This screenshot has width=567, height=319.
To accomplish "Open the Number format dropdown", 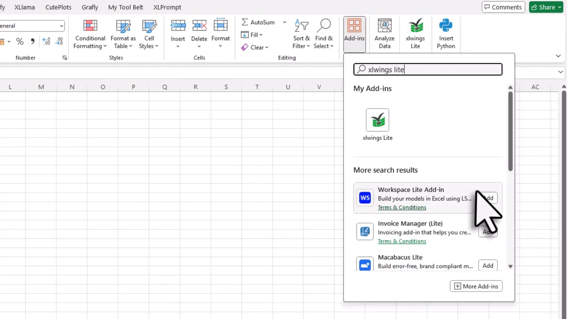I will point(62,26).
